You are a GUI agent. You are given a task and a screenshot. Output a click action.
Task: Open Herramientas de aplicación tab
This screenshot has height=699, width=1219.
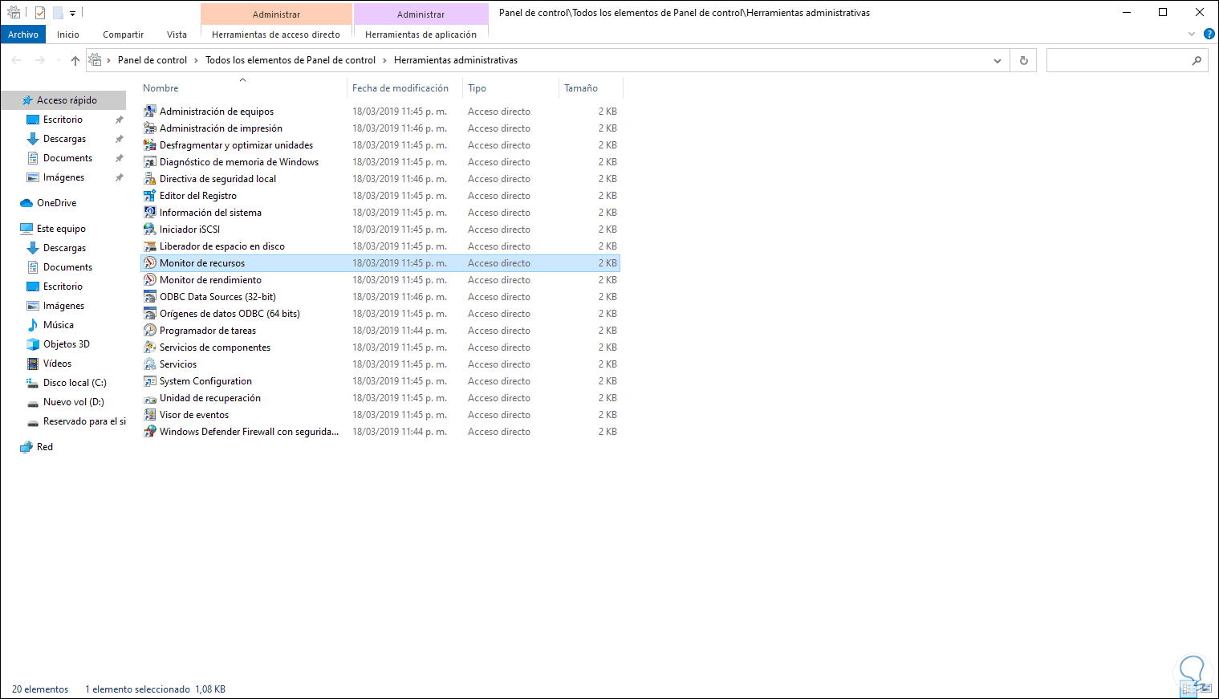point(421,35)
